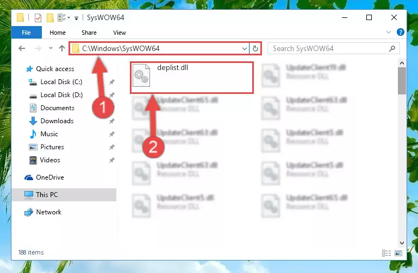Click the Quick access star icon

29,69
